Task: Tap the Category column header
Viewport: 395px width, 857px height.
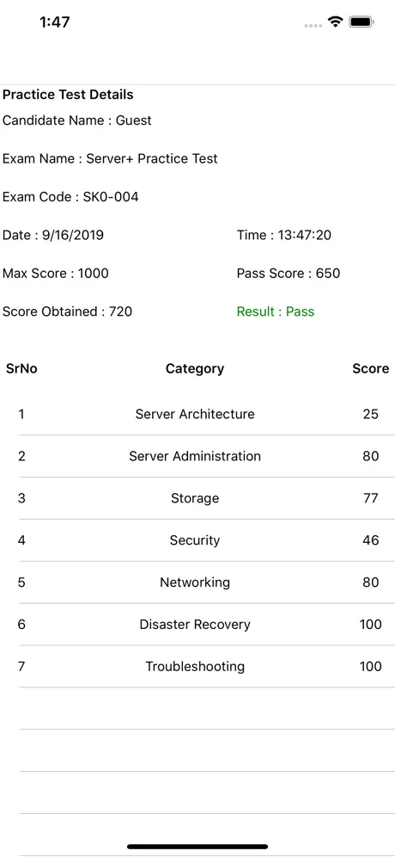Action: click(195, 369)
